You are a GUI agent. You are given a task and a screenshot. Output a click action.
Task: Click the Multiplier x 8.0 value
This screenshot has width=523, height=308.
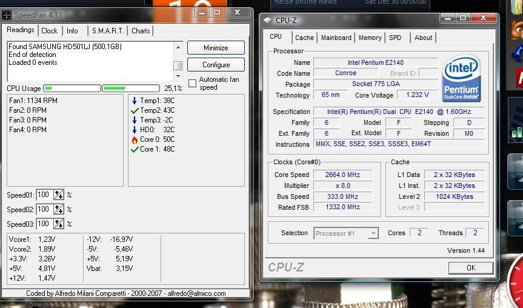pyautogui.click(x=342, y=186)
